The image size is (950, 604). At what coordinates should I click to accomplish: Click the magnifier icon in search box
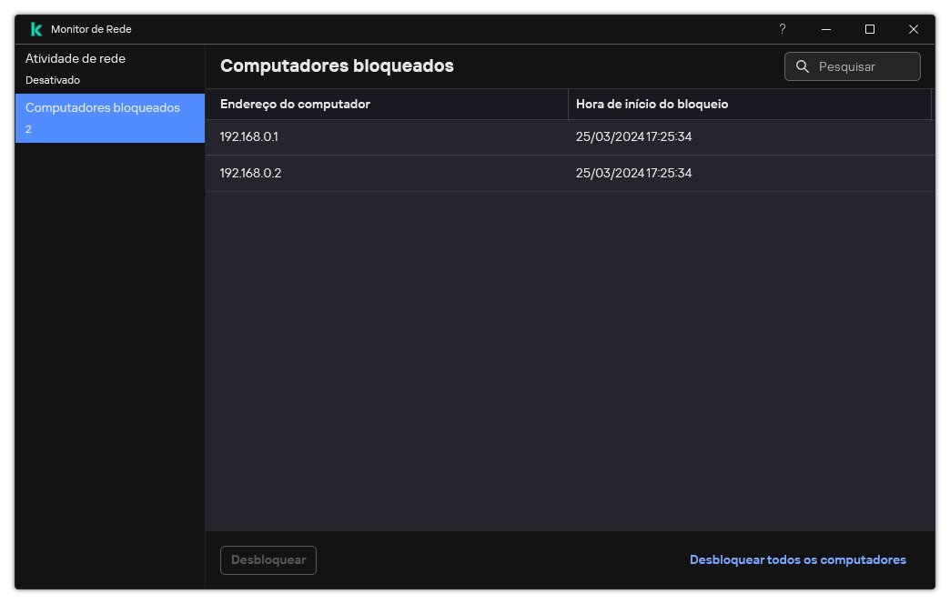(803, 66)
